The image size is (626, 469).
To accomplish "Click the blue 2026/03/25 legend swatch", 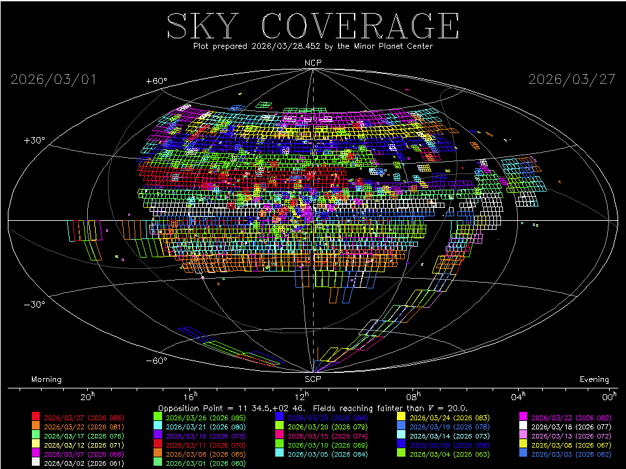I will pyautogui.click(x=279, y=416).
